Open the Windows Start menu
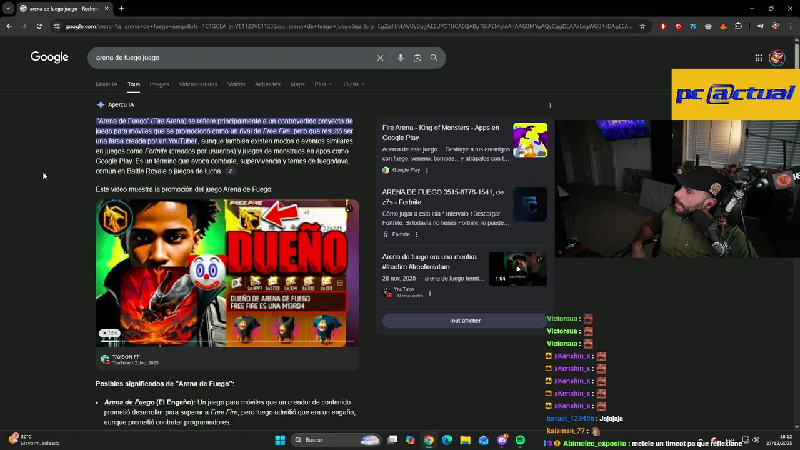The image size is (800, 450). (x=280, y=440)
